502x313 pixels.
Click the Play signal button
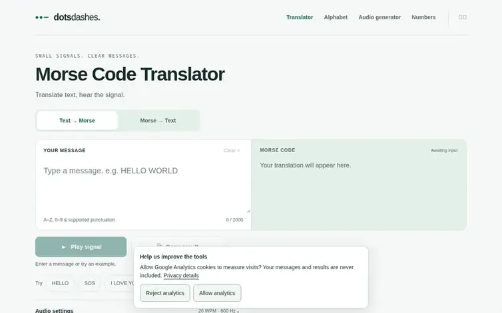coord(81,247)
